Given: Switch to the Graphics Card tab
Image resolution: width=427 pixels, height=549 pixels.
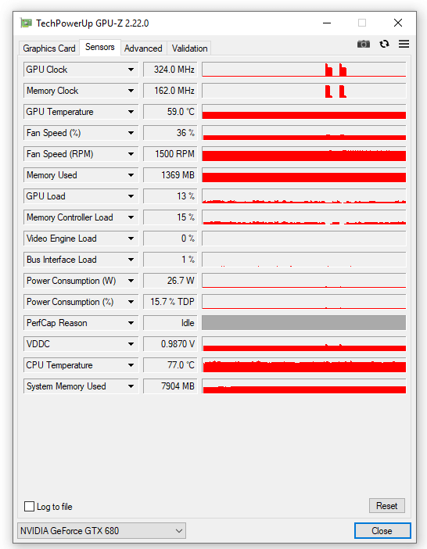Looking at the screenshot, I should pos(49,48).
